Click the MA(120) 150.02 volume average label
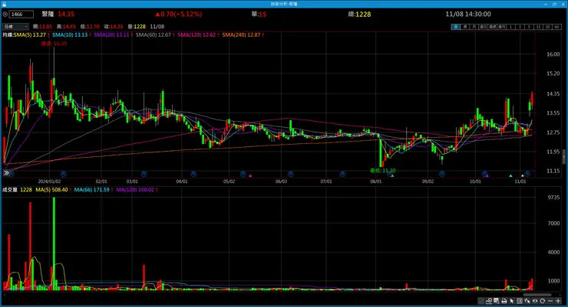568x307 pixels. [135, 190]
